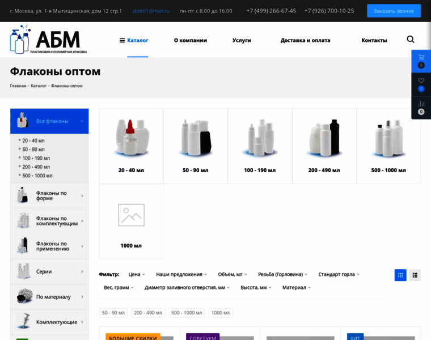
Task: Click the Каталог hamburger menu icon
Action: coord(122,40)
